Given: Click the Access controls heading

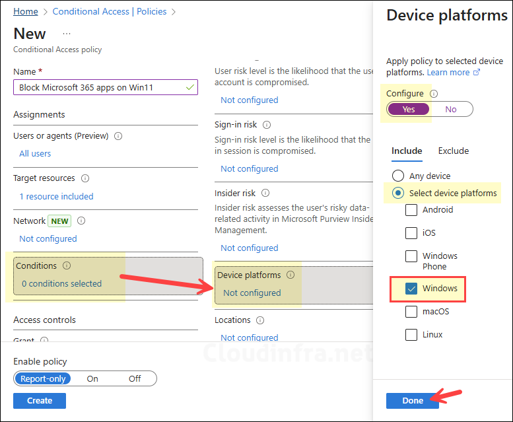Looking at the screenshot, I should coord(44,320).
